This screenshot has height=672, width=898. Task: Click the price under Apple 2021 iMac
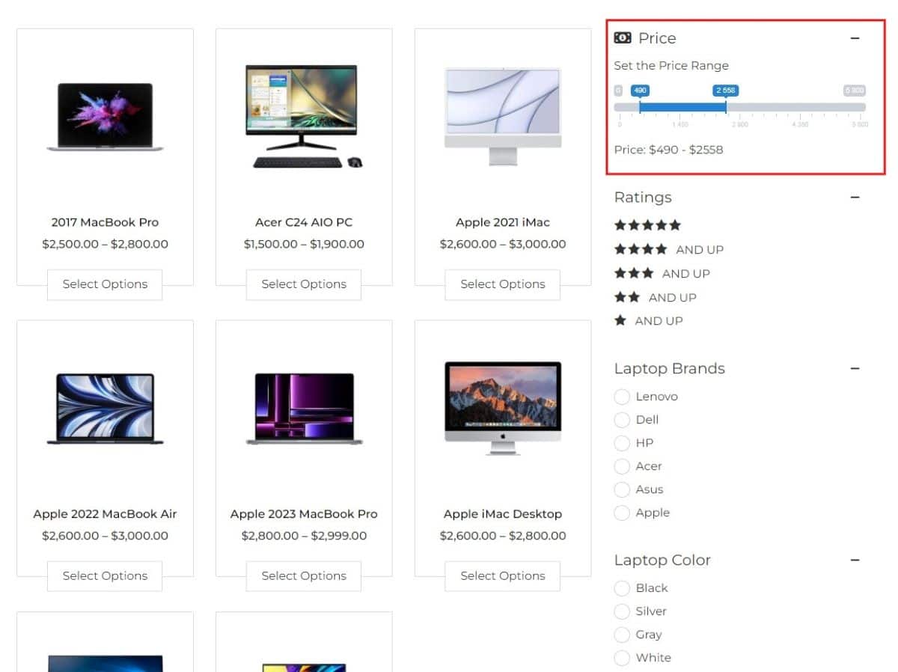point(503,244)
